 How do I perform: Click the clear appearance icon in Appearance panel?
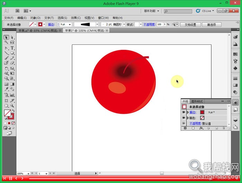208,128
